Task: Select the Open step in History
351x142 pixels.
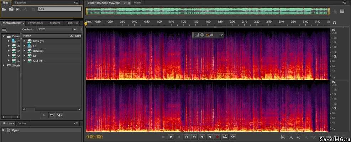Action: [x=16, y=130]
